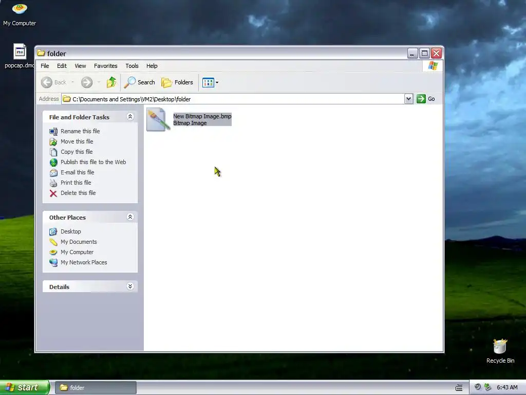The height and width of the screenshot is (395, 526).
Task: Click the New Bitmap Image.bmp file name
Action: point(202,116)
